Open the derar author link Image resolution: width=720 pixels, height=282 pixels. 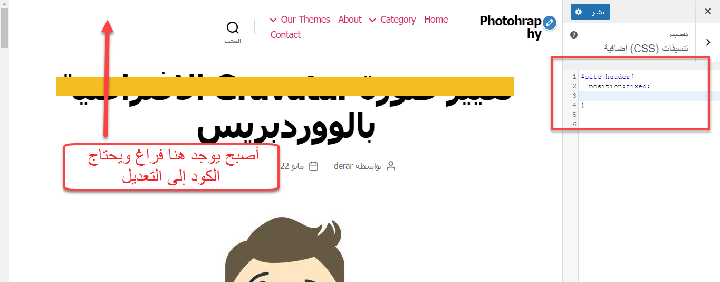343,166
